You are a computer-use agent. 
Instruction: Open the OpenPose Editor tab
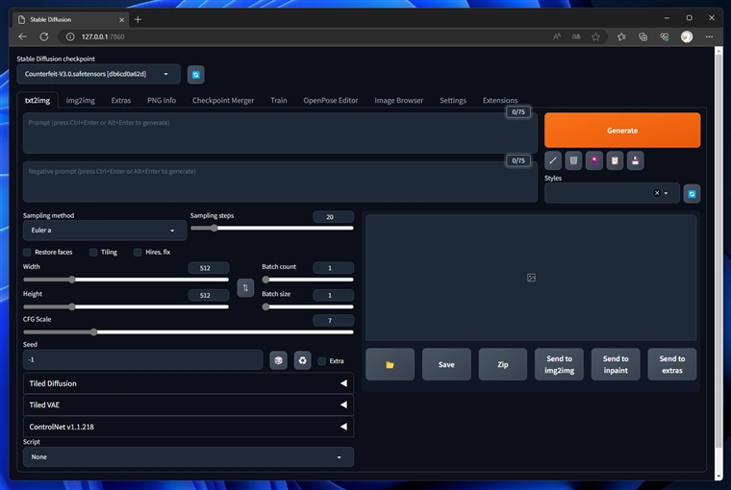click(331, 100)
